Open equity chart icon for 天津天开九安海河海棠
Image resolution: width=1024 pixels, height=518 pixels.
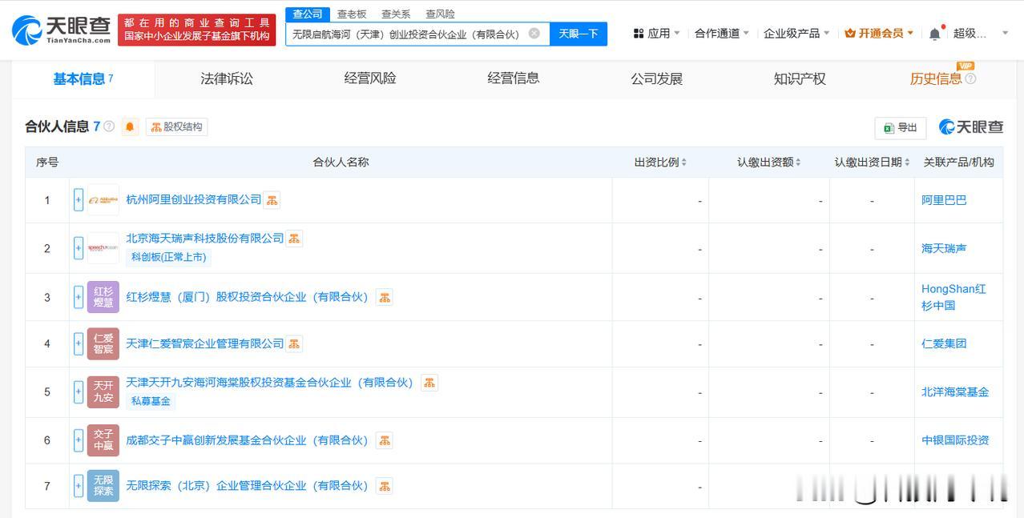coord(429,383)
